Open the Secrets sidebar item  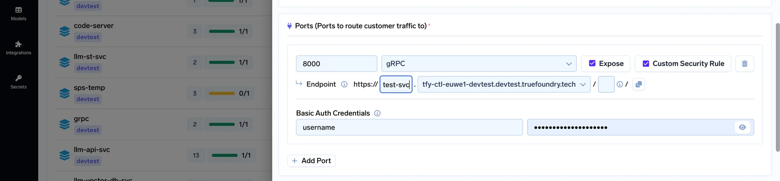click(18, 82)
